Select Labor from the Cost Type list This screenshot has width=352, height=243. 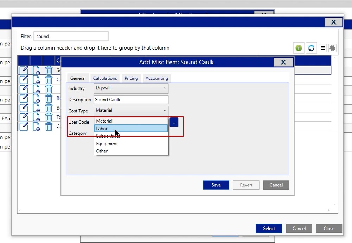coord(131,129)
